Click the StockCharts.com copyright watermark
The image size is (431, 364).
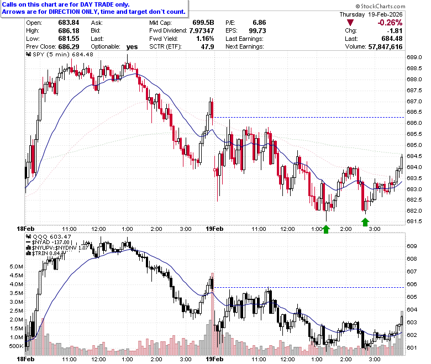coord(380,6)
